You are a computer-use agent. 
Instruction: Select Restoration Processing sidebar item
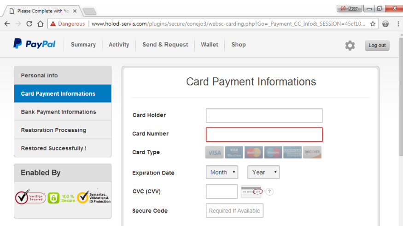point(63,130)
